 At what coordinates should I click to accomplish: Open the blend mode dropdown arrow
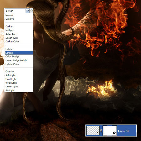pyautogui.click(x=28, y=11)
